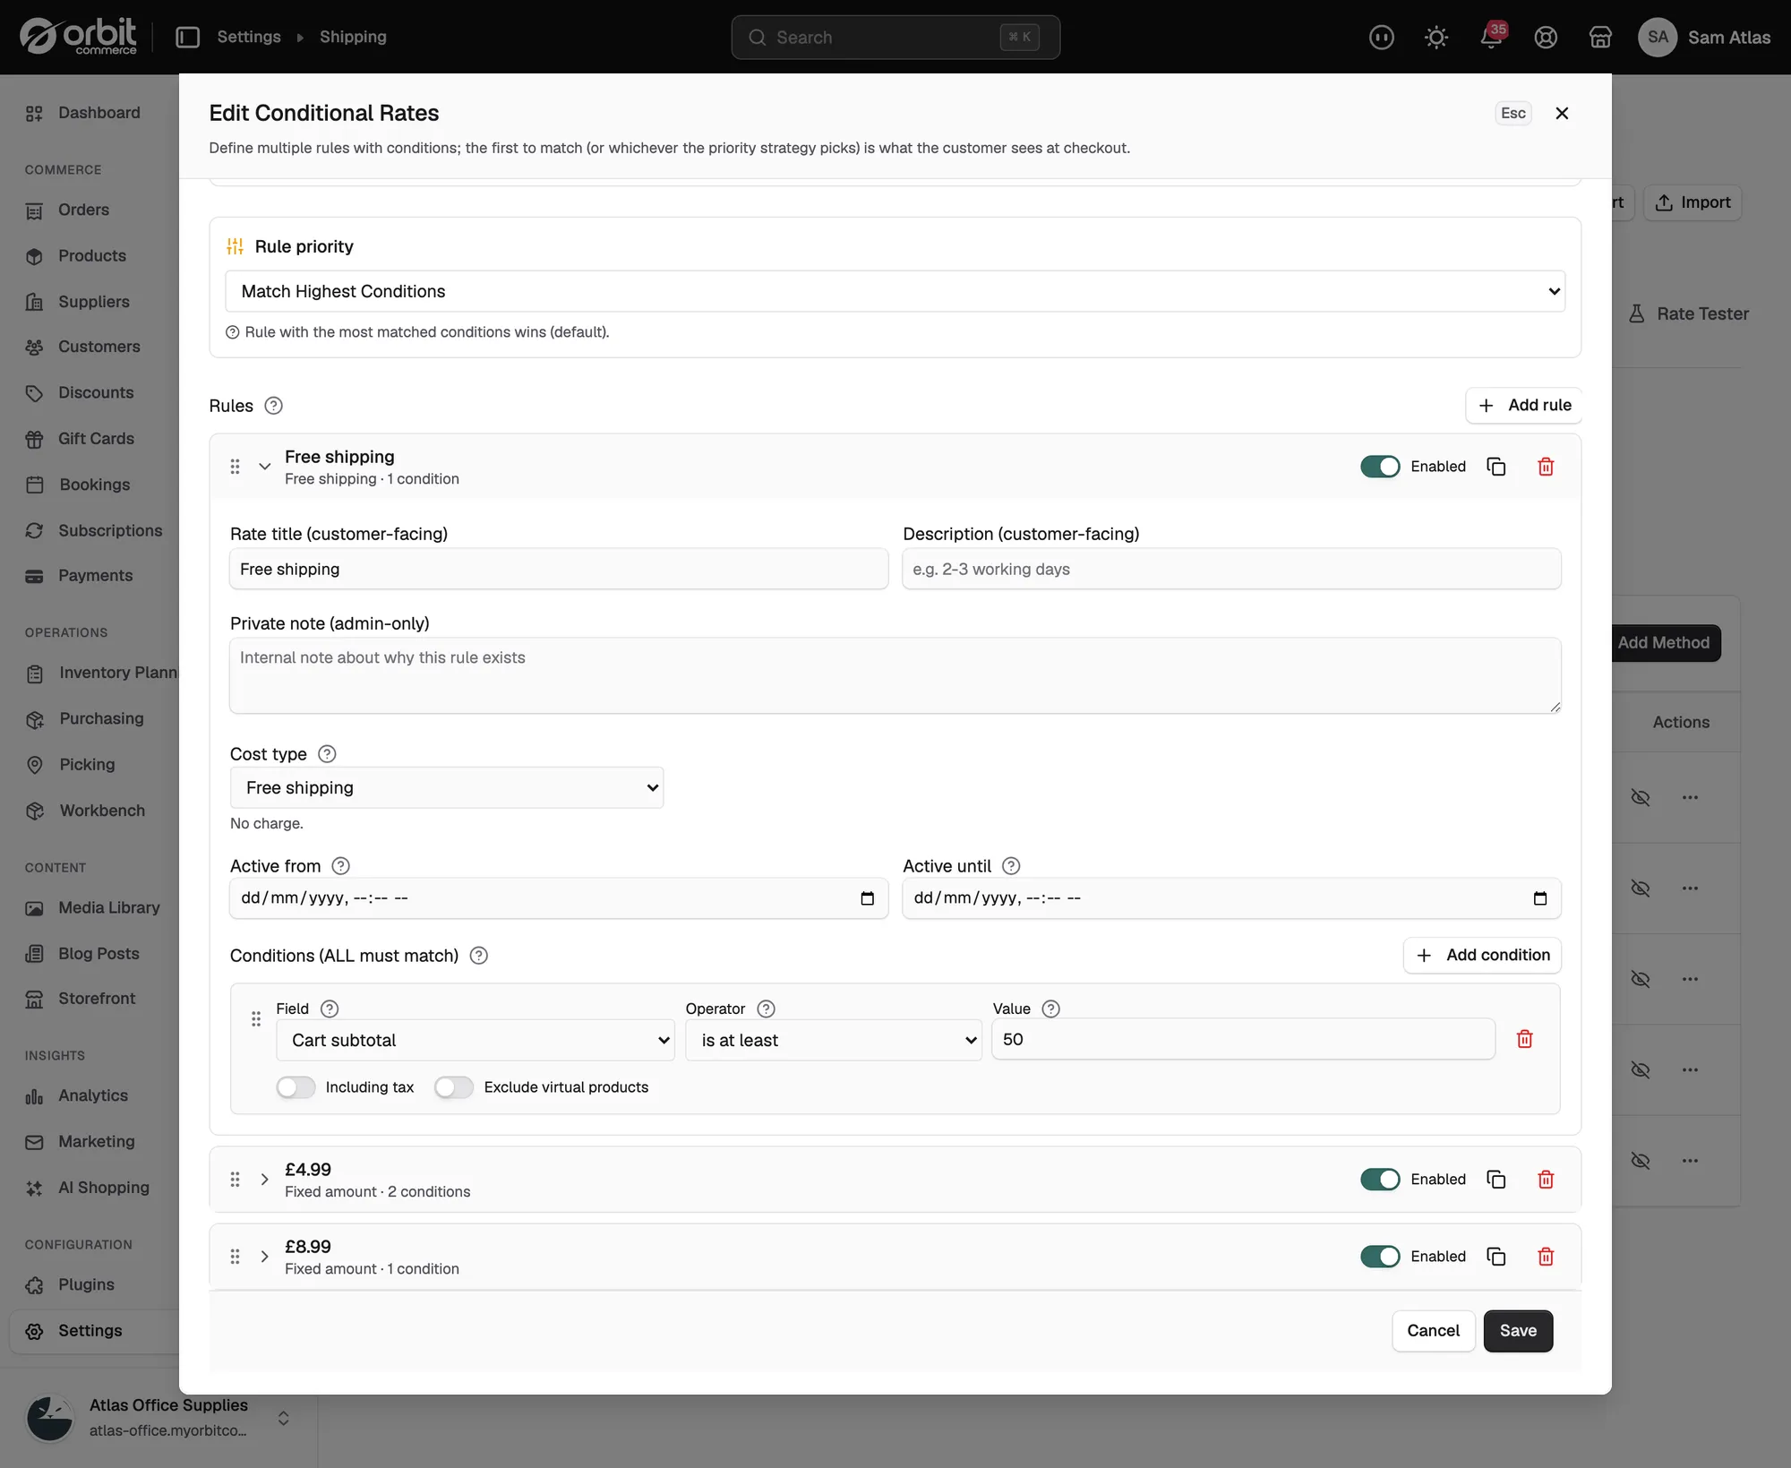
Task: Go to Discounts in the sidebar
Action: [x=95, y=393]
